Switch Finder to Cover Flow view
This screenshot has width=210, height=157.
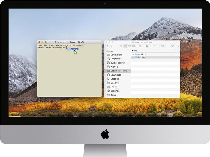coord(134,46)
